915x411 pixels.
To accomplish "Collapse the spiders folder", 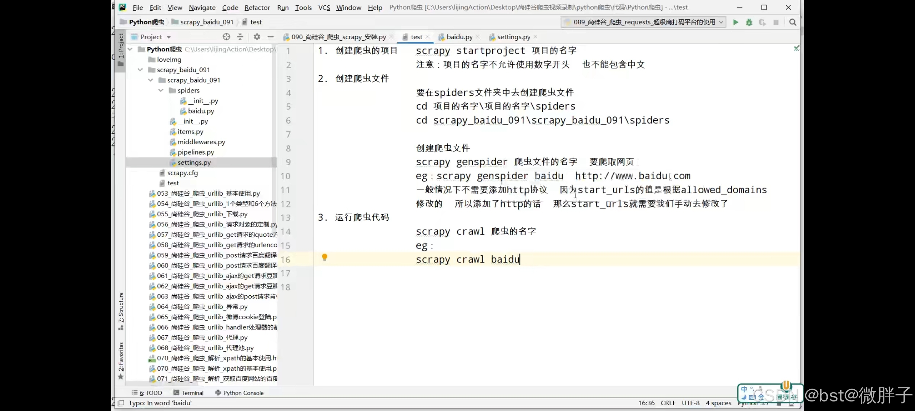I will click(161, 90).
